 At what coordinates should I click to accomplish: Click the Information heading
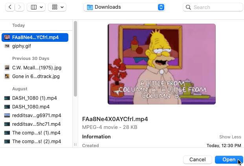coord(96,137)
